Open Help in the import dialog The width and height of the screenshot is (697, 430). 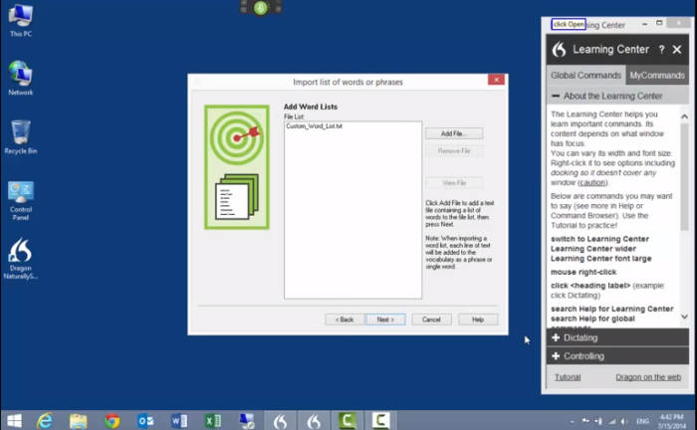478,320
